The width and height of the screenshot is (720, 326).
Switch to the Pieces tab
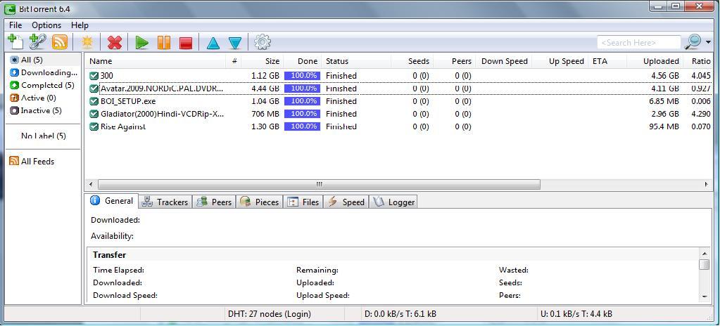click(260, 202)
